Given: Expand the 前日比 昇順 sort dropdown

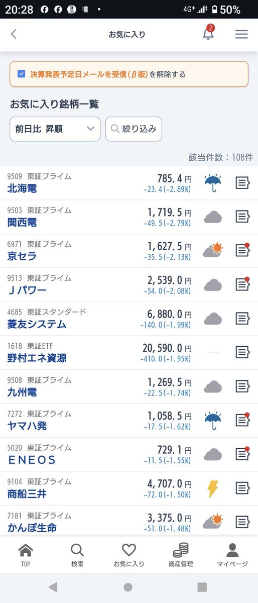Looking at the screenshot, I should pos(55,129).
